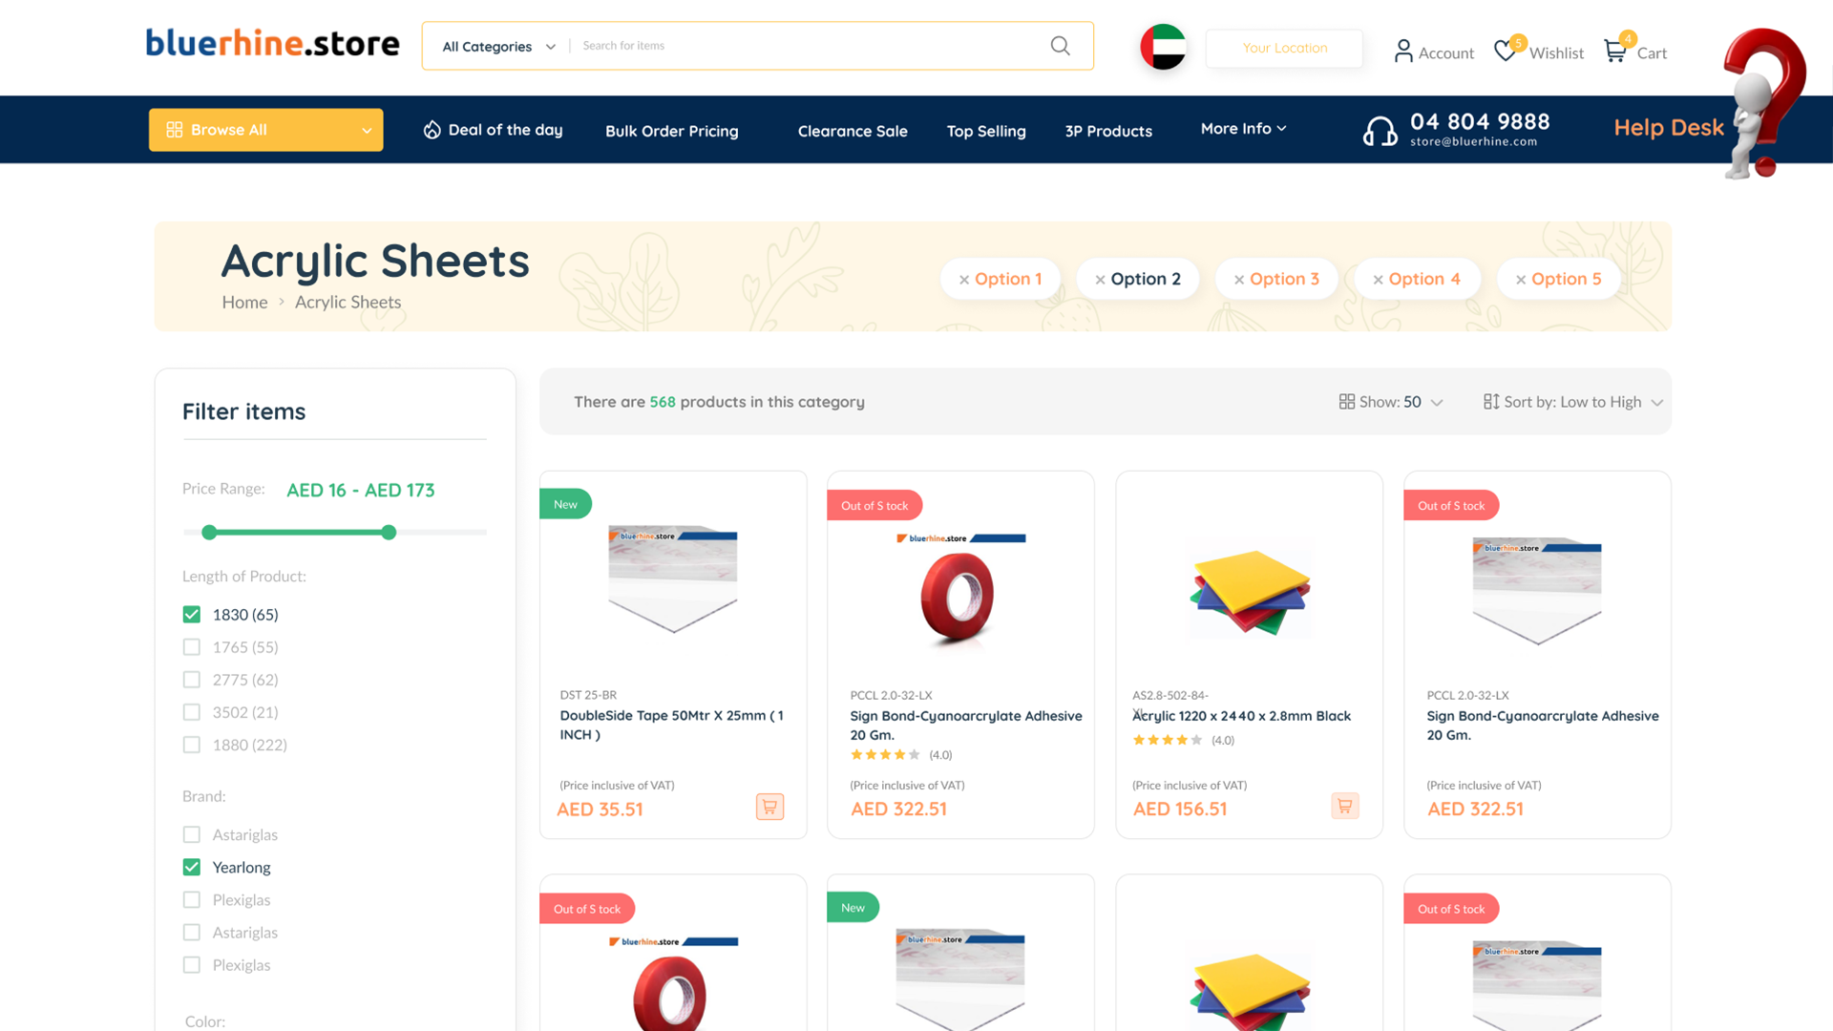The width and height of the screenshot is (1833, 1031).
Task: Open the All Categories dropdown
Action: 498,47
